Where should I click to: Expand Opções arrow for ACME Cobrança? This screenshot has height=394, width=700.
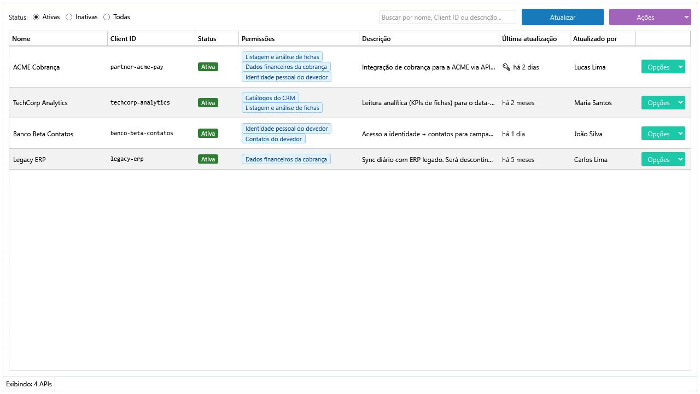click(680, 67)
